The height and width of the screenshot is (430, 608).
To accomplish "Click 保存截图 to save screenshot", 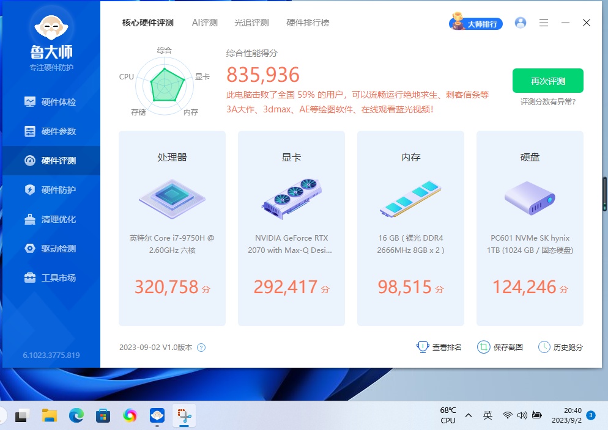I will [500, 347].
